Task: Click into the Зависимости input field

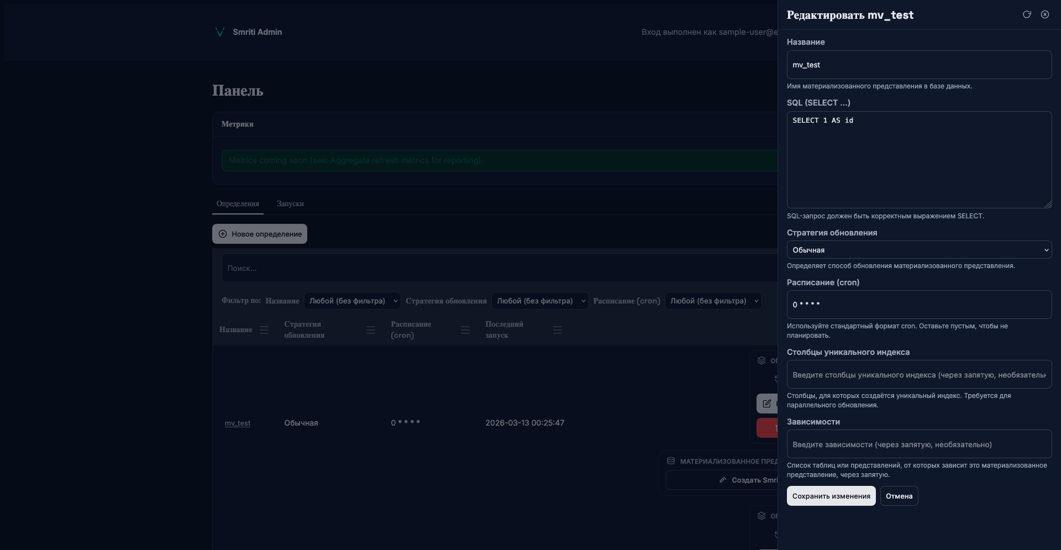Action: [918, 444]
